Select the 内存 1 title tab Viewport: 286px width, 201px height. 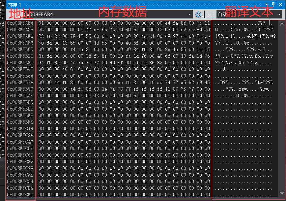tap(14, 5)
